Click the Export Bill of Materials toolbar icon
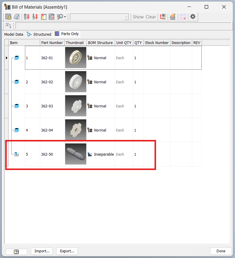The height and width of the screenshot is (258, 235). (8, 17)
